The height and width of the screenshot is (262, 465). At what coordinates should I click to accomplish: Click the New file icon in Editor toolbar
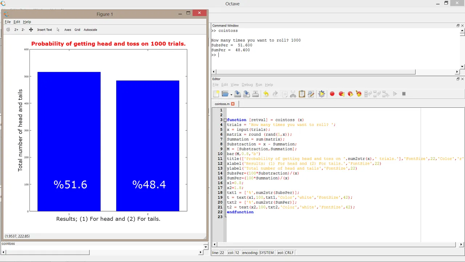click(216, 94)
